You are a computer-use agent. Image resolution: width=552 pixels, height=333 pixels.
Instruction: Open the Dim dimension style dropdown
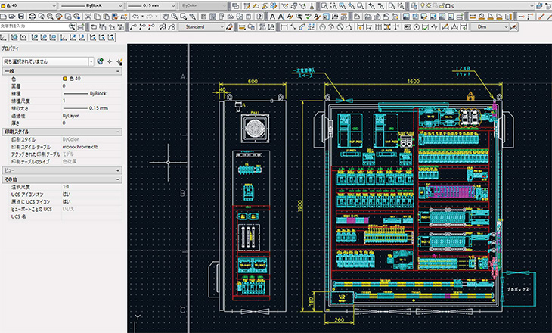[x=490, y=26]
